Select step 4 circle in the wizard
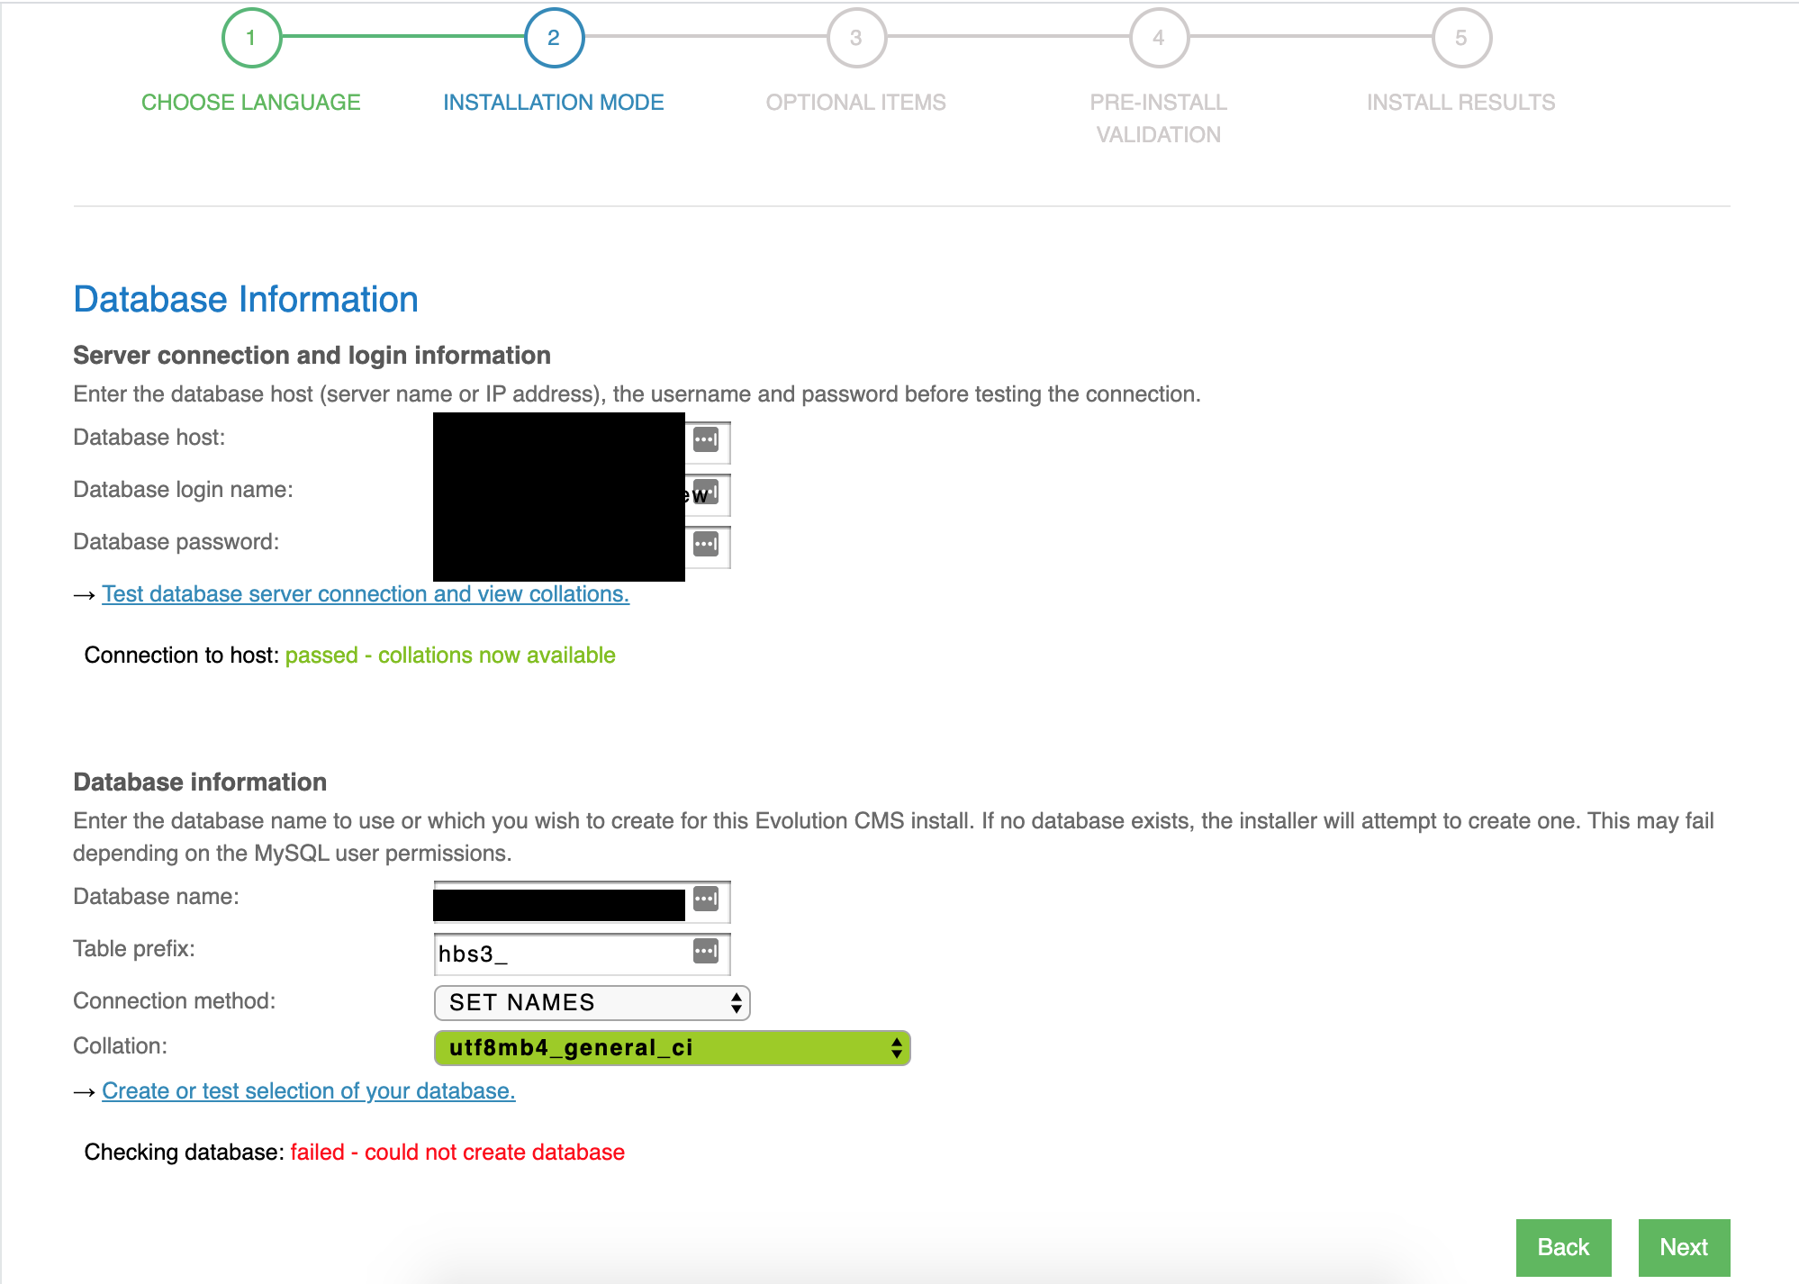 (1159, 38)
